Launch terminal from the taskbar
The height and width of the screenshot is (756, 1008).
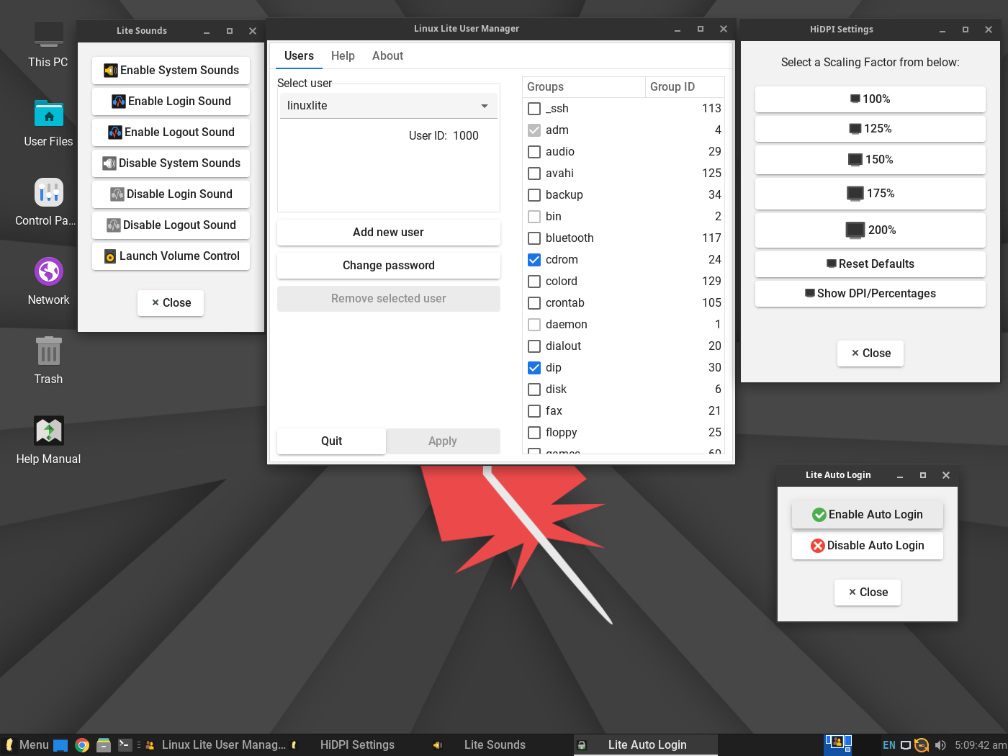pyautogui.click(x=125, y=745)
